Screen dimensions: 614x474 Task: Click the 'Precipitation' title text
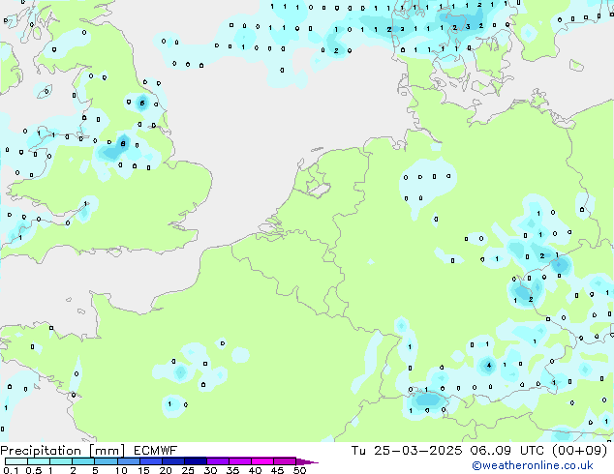point(41,451)
